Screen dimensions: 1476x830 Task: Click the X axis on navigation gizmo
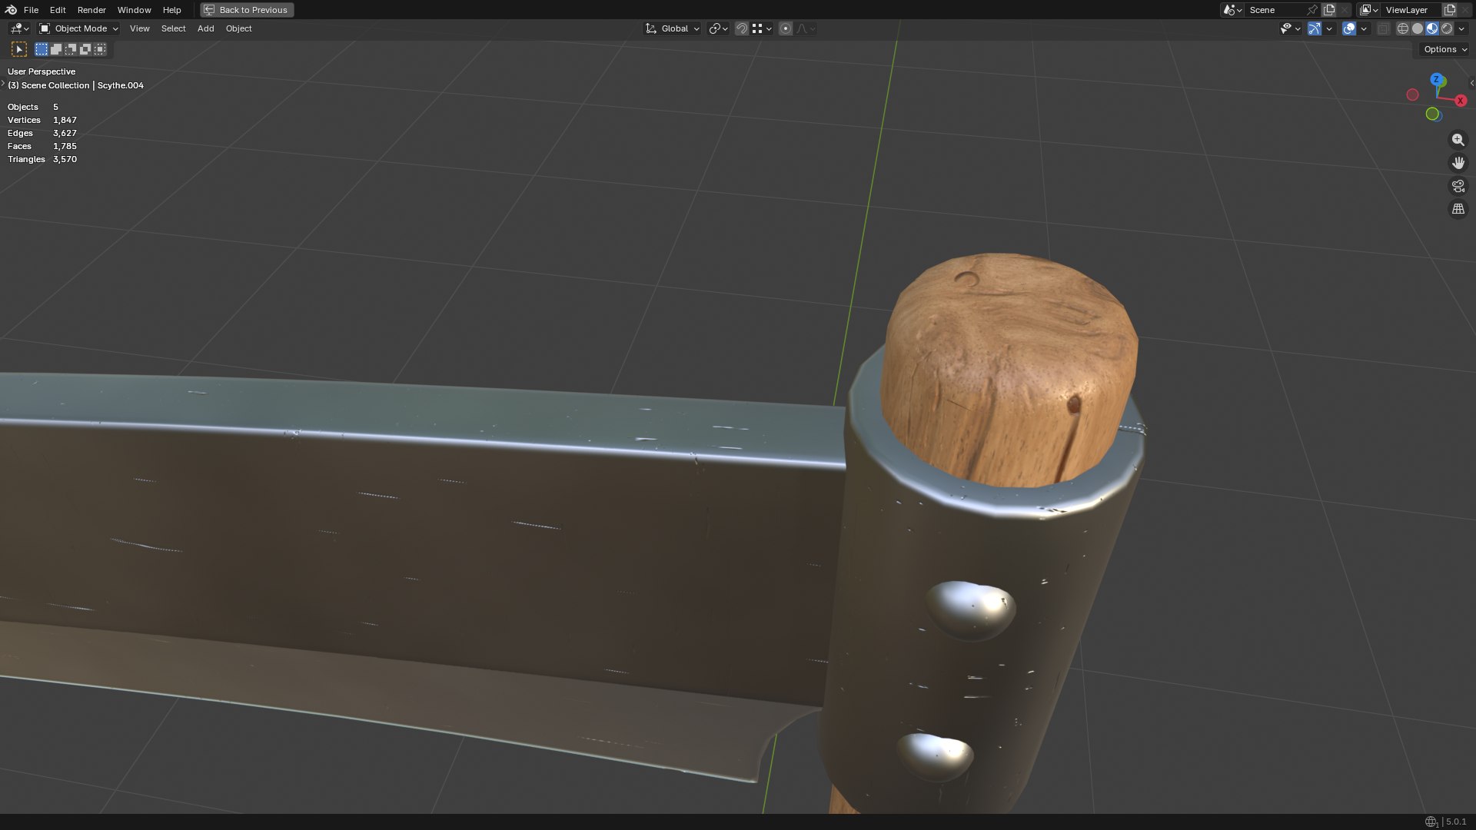1461,101
